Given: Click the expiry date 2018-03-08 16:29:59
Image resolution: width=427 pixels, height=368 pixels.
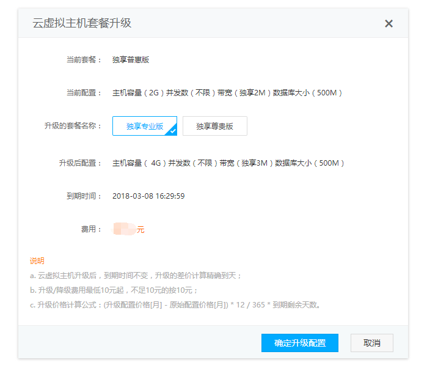Looking at the screenshot, I should tap(148, 196).
